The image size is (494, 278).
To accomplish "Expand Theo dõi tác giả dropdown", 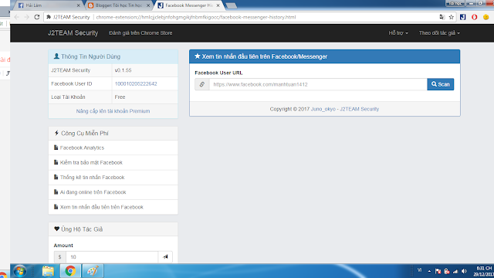I will coord(439,32).
